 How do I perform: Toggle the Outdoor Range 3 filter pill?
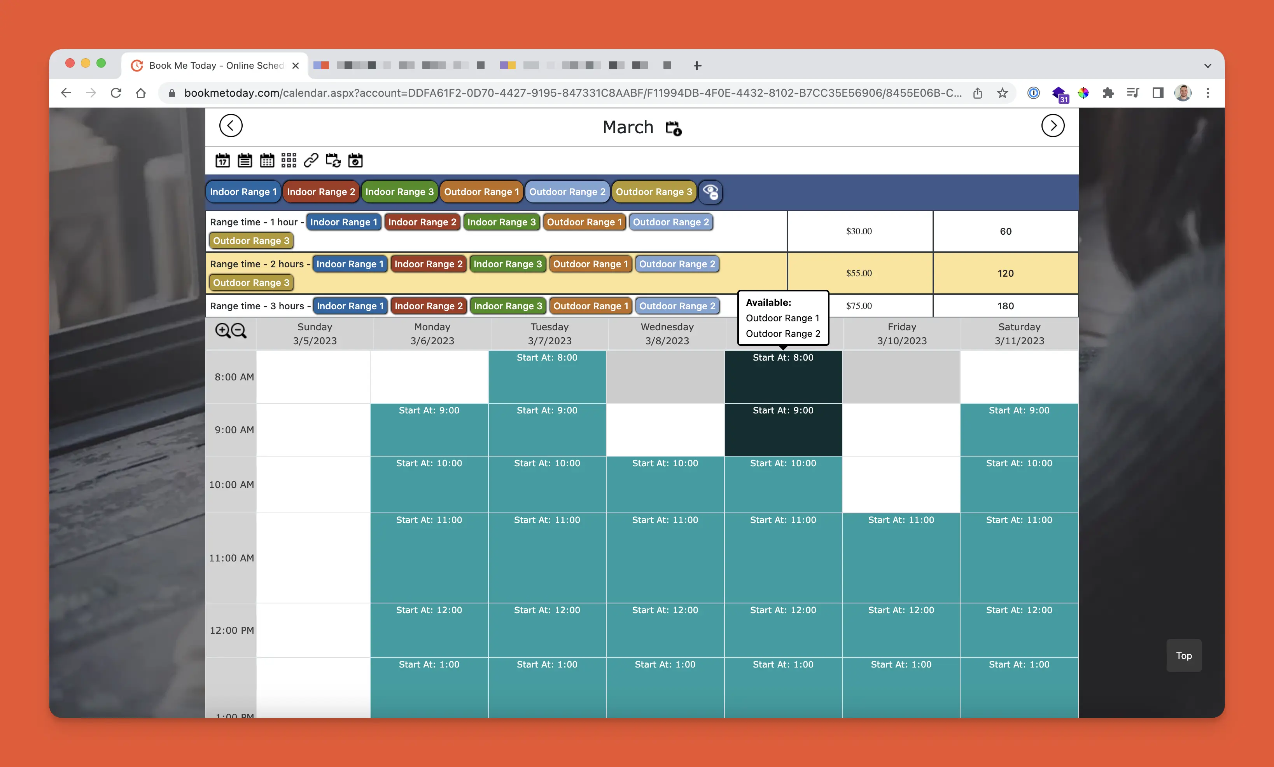click(x=654, y=192)
